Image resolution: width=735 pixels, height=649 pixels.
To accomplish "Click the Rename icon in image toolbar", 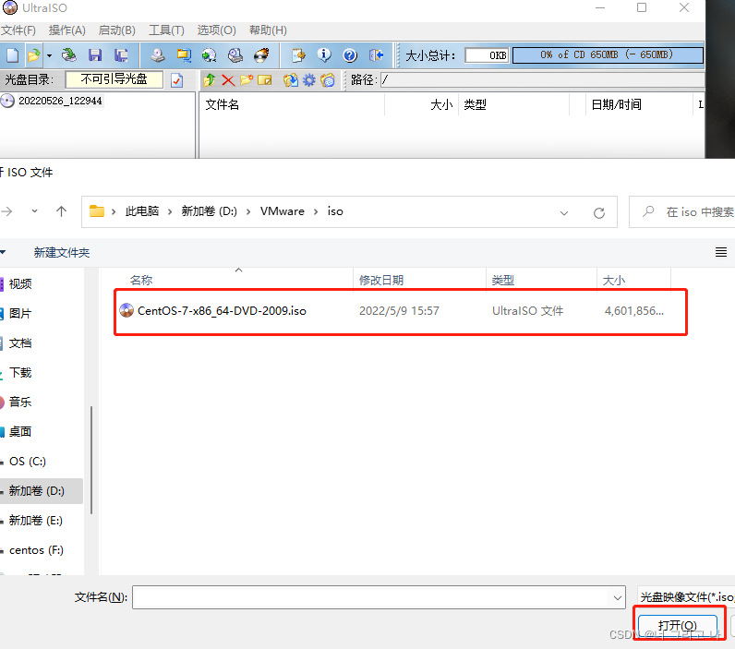I will coord(265,80).
